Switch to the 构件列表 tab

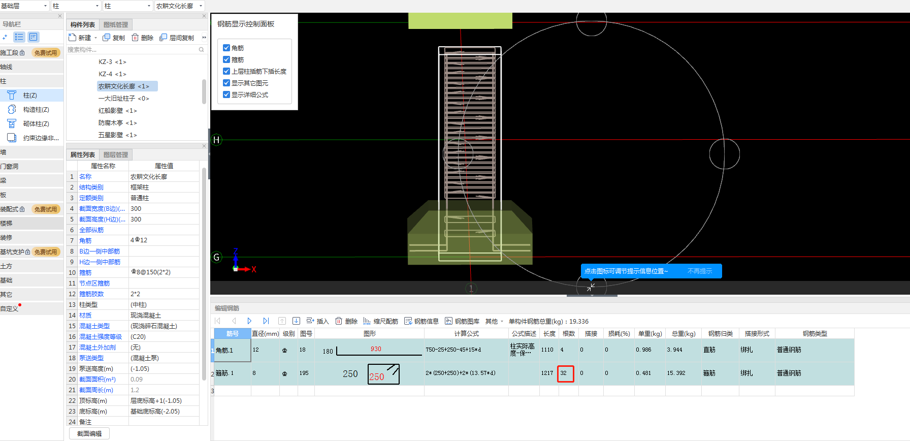coord(83,25)
